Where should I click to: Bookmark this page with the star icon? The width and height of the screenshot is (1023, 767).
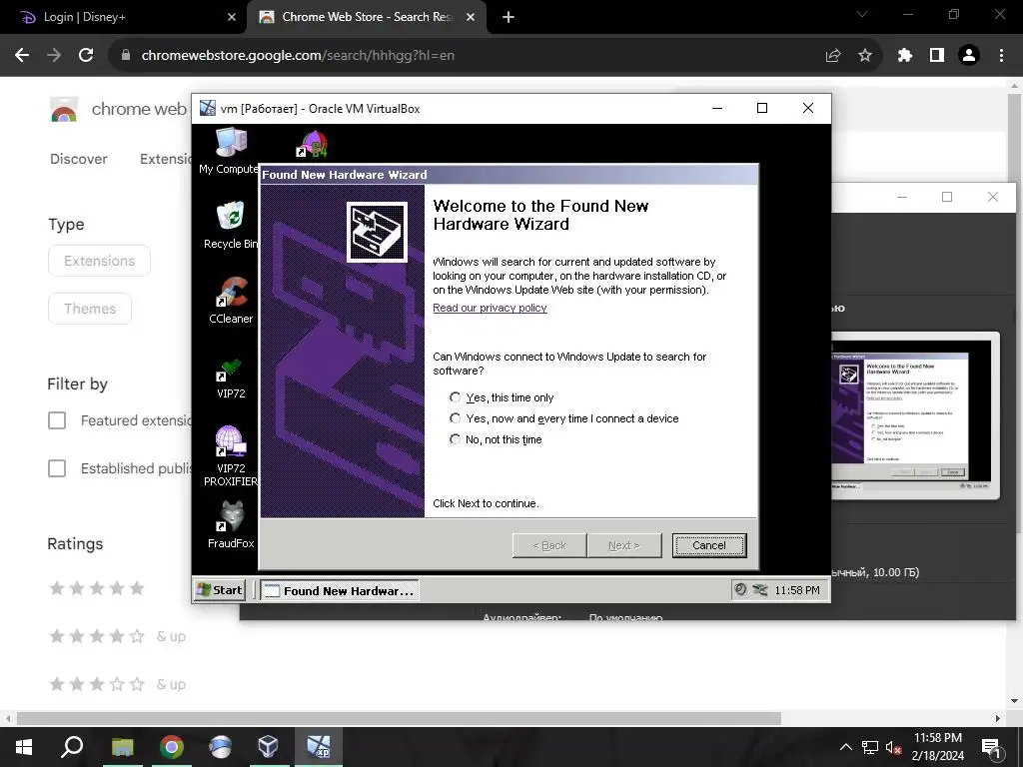865,56
